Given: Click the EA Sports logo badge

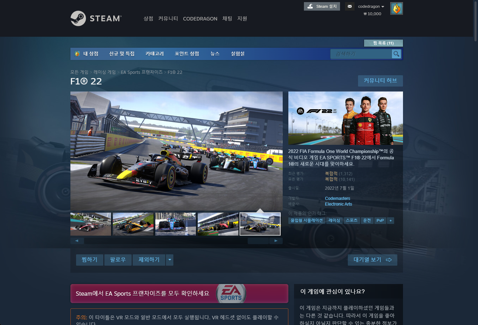Looking at the screenshot, I should click(x=231, y=294).
